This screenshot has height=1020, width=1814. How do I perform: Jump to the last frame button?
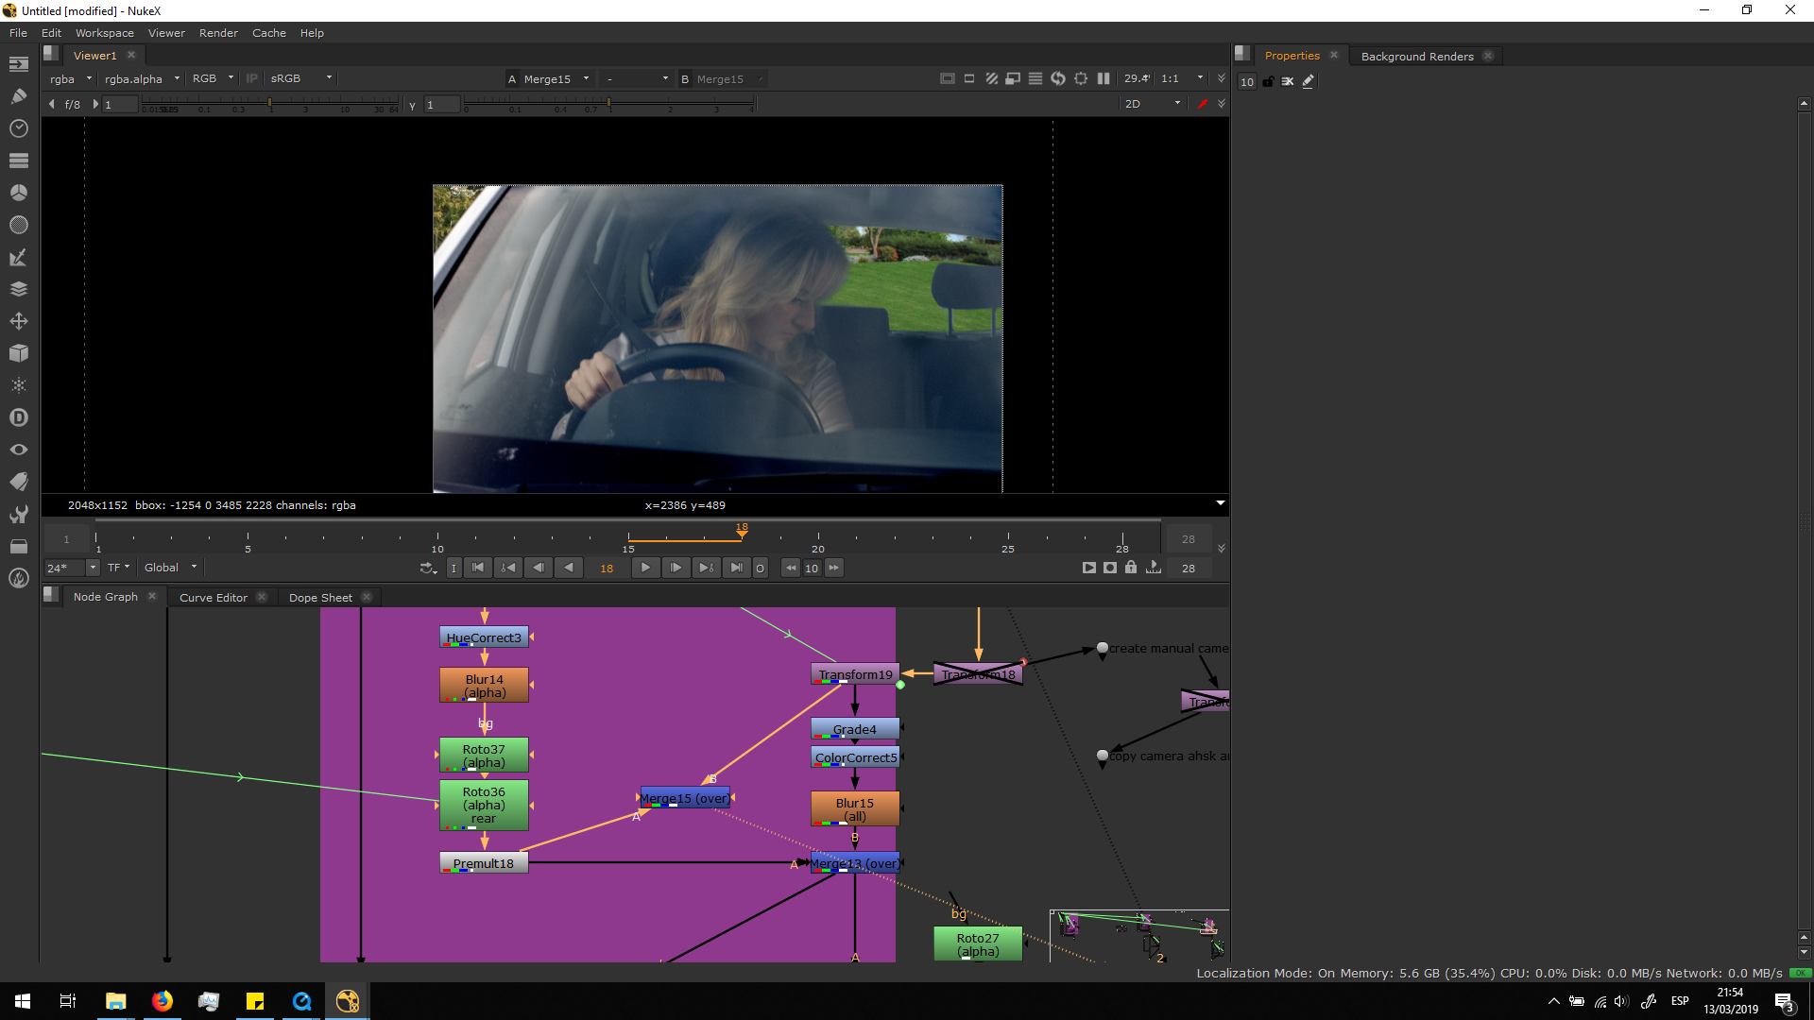click(x=736, y=568)
